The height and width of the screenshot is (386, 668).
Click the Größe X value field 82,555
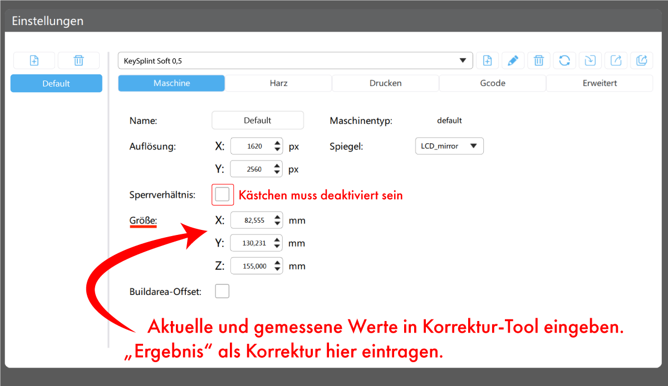pos(252,220)
